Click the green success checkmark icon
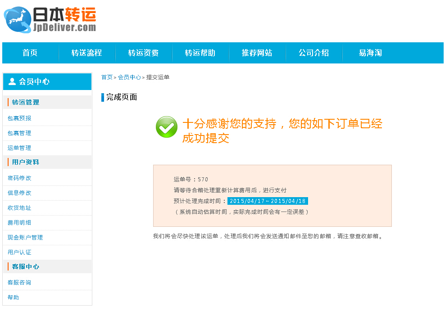Screen dimensions: 445x311 click(x=166, y=127)
